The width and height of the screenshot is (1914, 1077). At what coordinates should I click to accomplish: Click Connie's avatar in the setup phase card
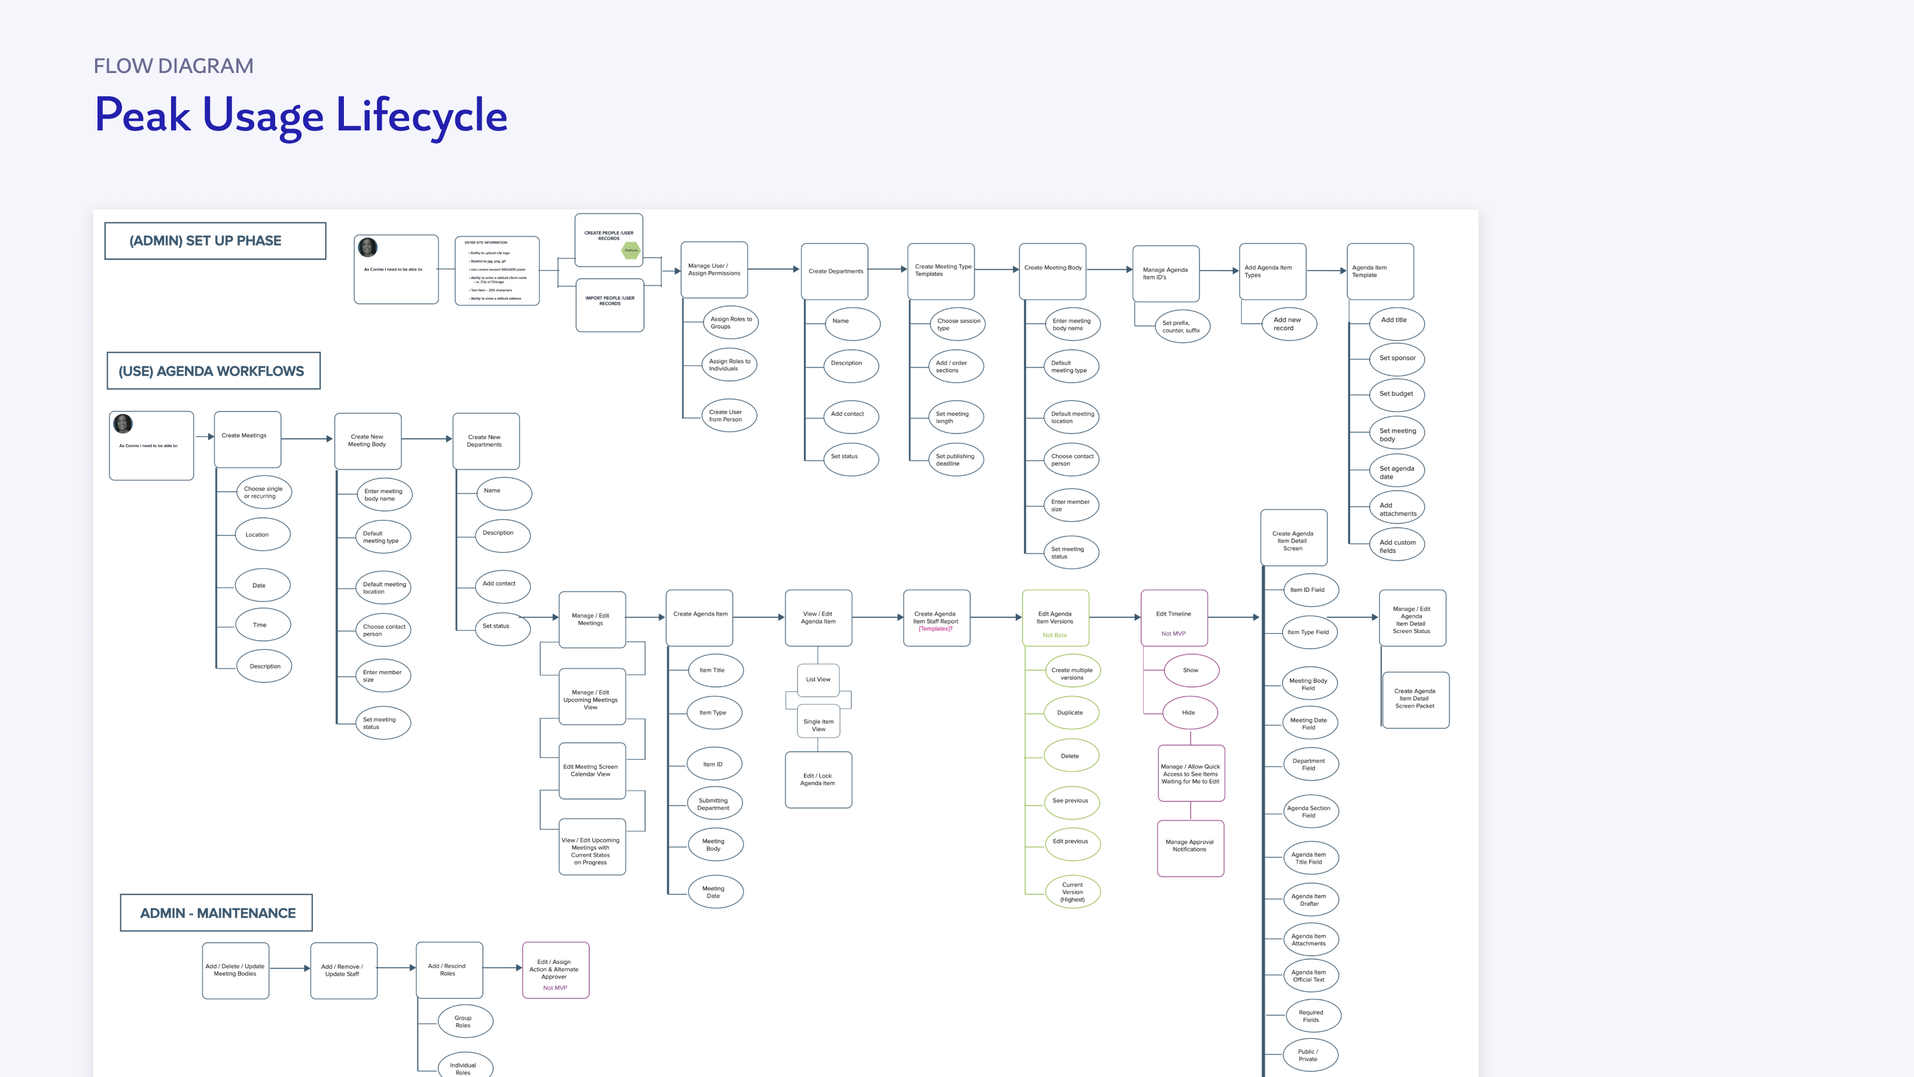pos(368,247)
